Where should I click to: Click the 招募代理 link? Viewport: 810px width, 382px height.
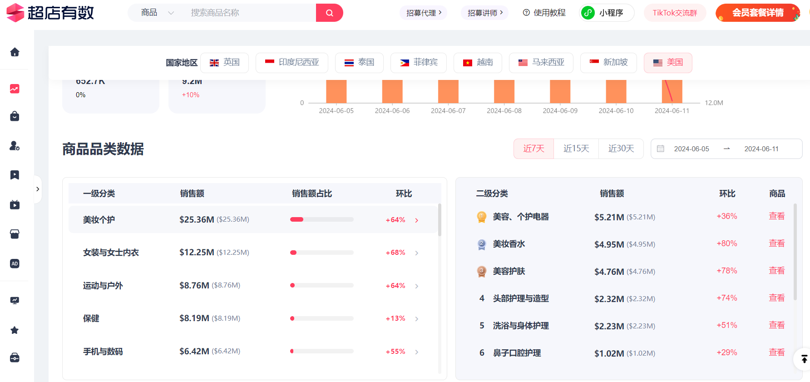coord(424,13)
